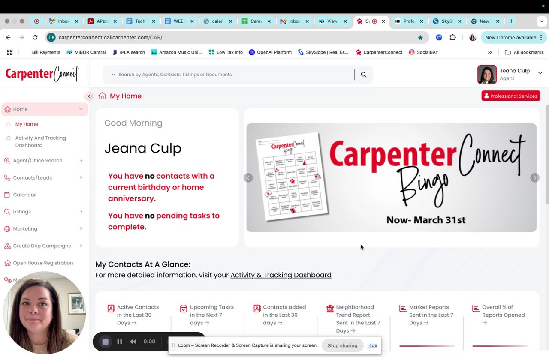The height and width of the screenshot is (357, 549).
Task: Click the Contacts added card icon
Action: coord(257,308)
